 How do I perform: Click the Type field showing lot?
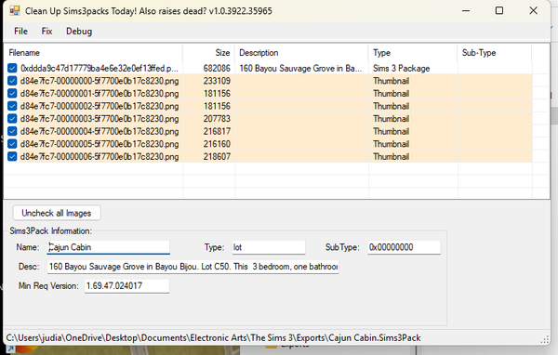[269, 247]
